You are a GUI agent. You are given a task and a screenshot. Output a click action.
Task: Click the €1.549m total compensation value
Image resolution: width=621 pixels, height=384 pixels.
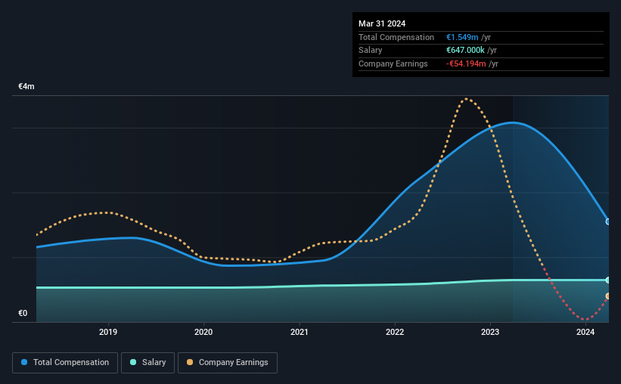pyautogui.click(x=462, y=37)
